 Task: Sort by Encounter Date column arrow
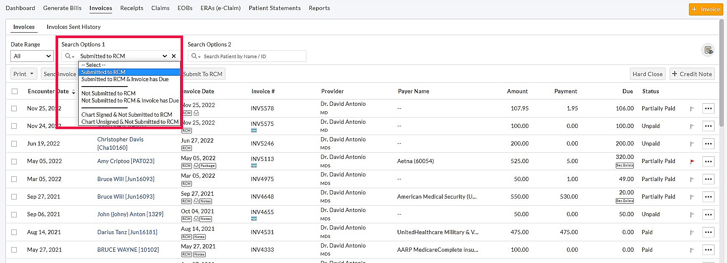tap(74, 92)
